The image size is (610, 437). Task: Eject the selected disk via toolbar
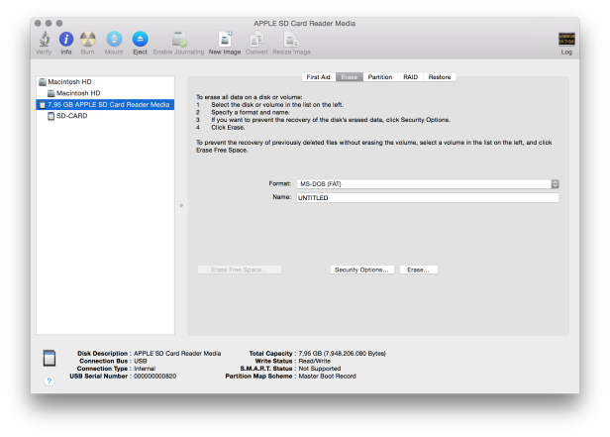pos(140,39)
